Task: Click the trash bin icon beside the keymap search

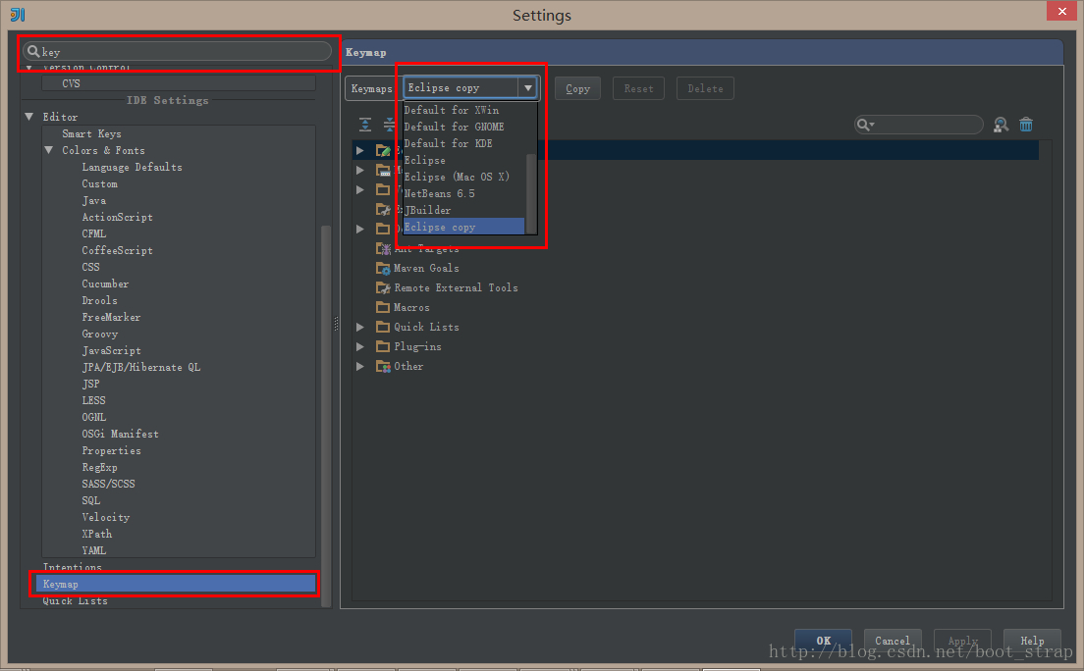Action: (1026, 125)
